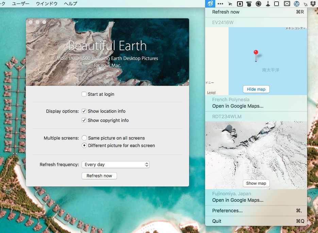This screenshot has width=318, height=233.
Task: Click the download-arrow box menu bar icon
Action: click(x=240, y=4)
